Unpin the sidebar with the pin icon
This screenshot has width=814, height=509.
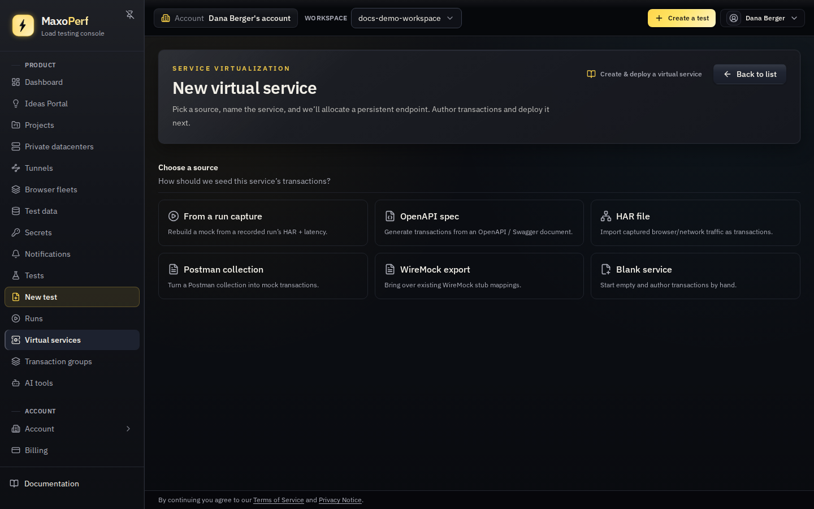click(130, 15)
